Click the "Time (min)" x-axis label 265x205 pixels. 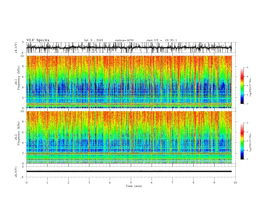[x=134, y=186]
